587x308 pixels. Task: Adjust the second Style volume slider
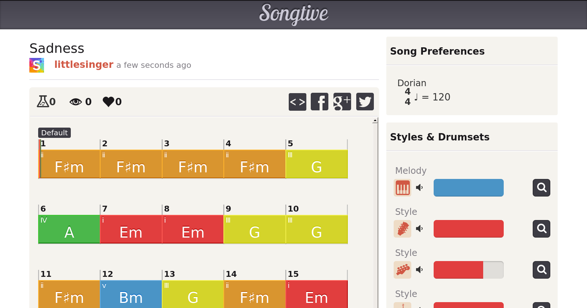point(468,270)
